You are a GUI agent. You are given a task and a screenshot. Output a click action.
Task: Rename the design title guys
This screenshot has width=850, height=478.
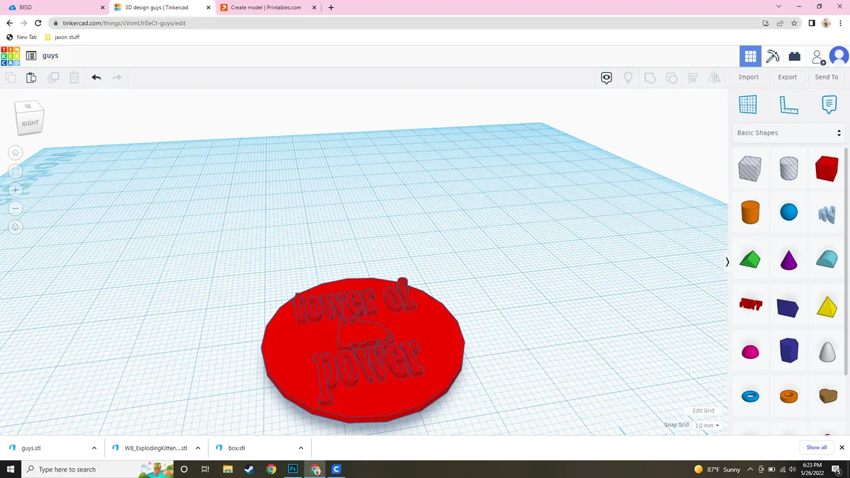50,55
